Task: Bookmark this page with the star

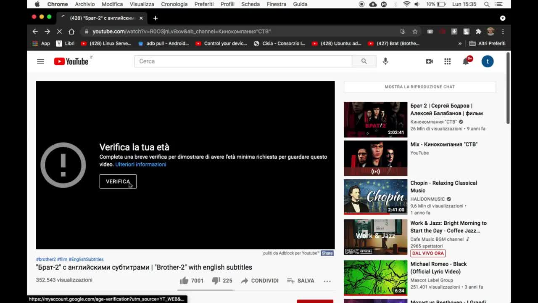Action: pyautogui.click(x=415, y=32)
